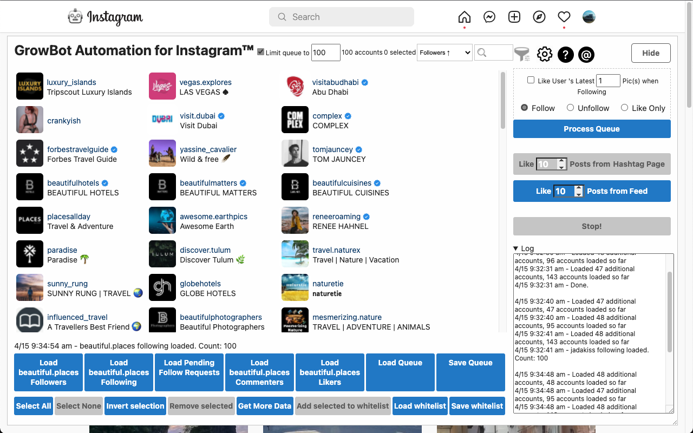Image resolution: width=693 pixels, height=433 pixels.
Task: Open the Instagram home feed icon
Action: click(465, 17)
